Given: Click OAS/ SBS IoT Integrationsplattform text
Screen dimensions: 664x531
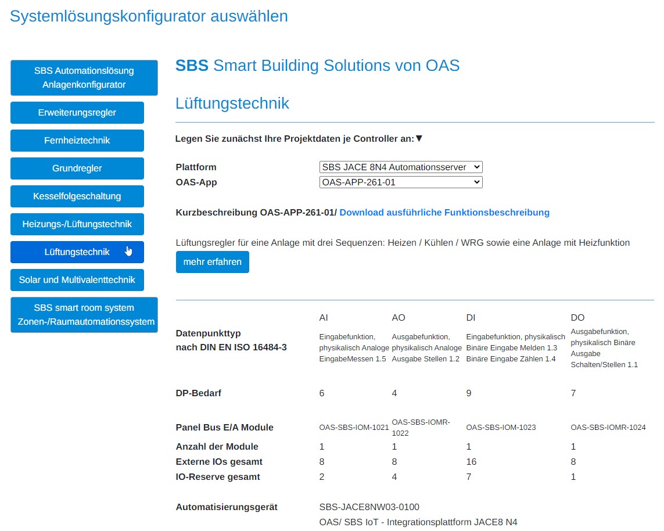Looking at the screenshot, I should (418, 522).
